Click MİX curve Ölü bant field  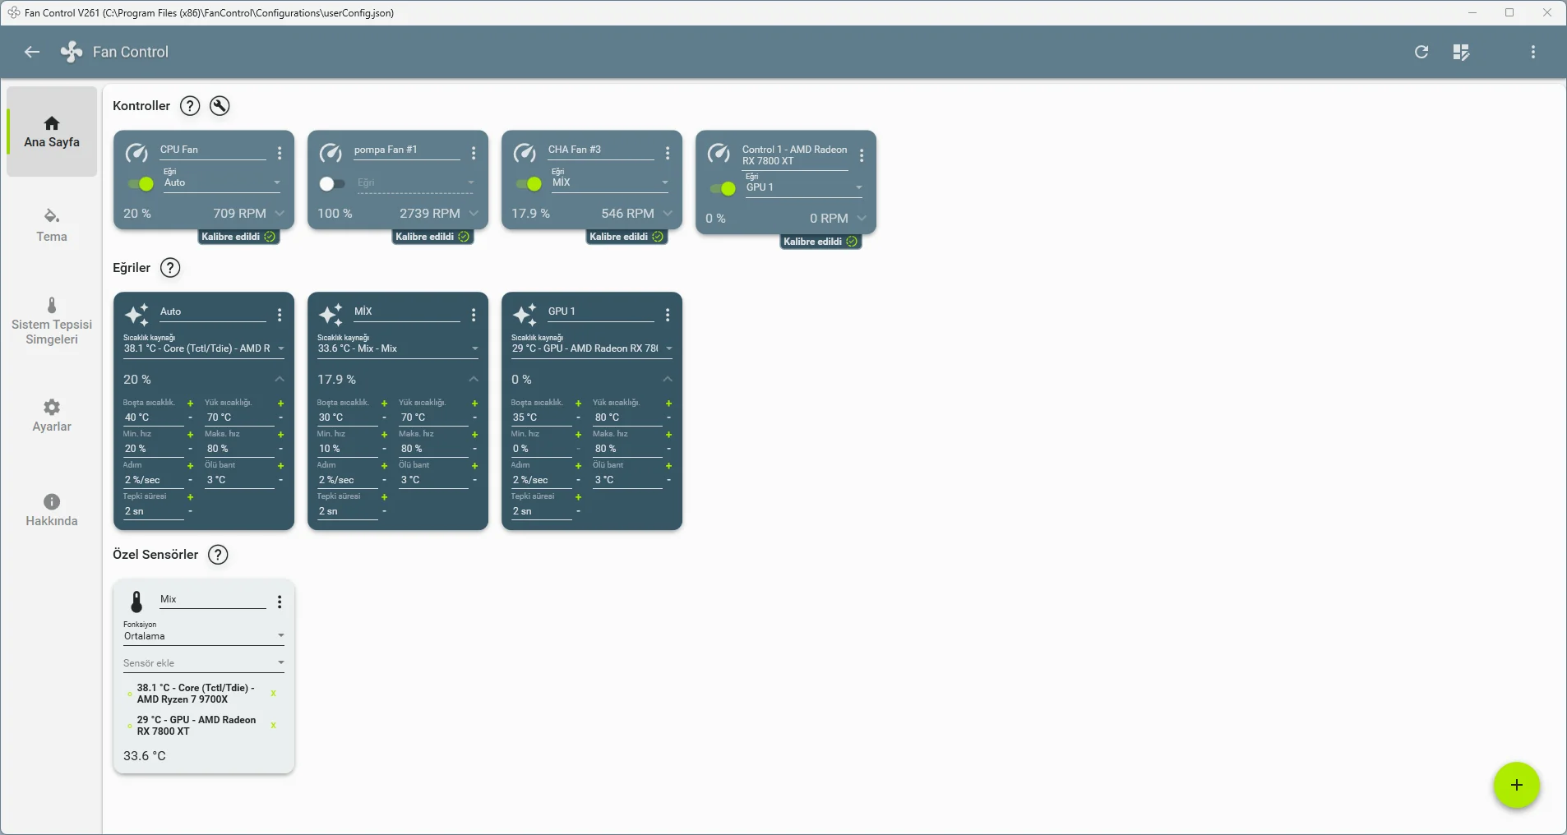click(433, 480)
